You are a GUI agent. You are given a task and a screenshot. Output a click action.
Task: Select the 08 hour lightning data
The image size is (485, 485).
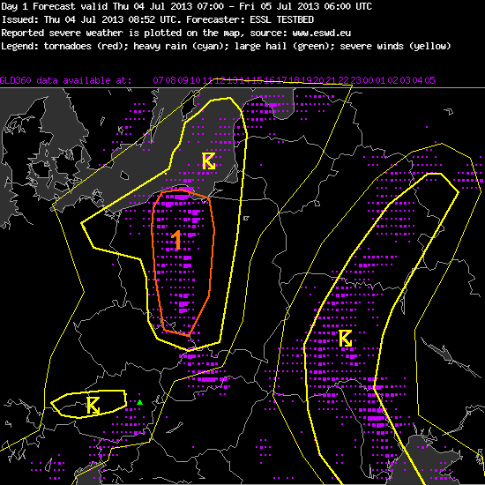pos(170,80)
